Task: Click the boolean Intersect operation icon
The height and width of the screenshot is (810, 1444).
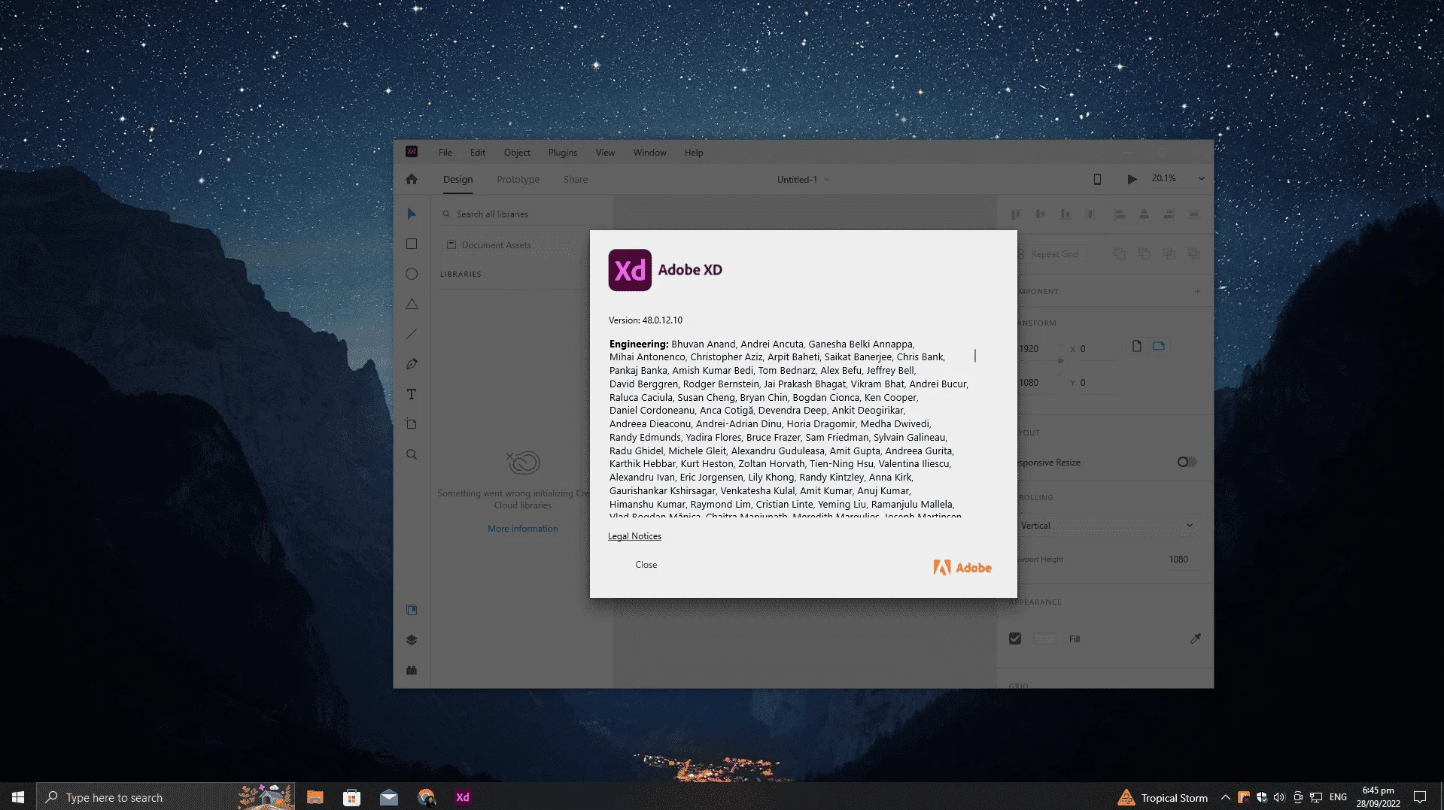Action: tap(1169, 254)
